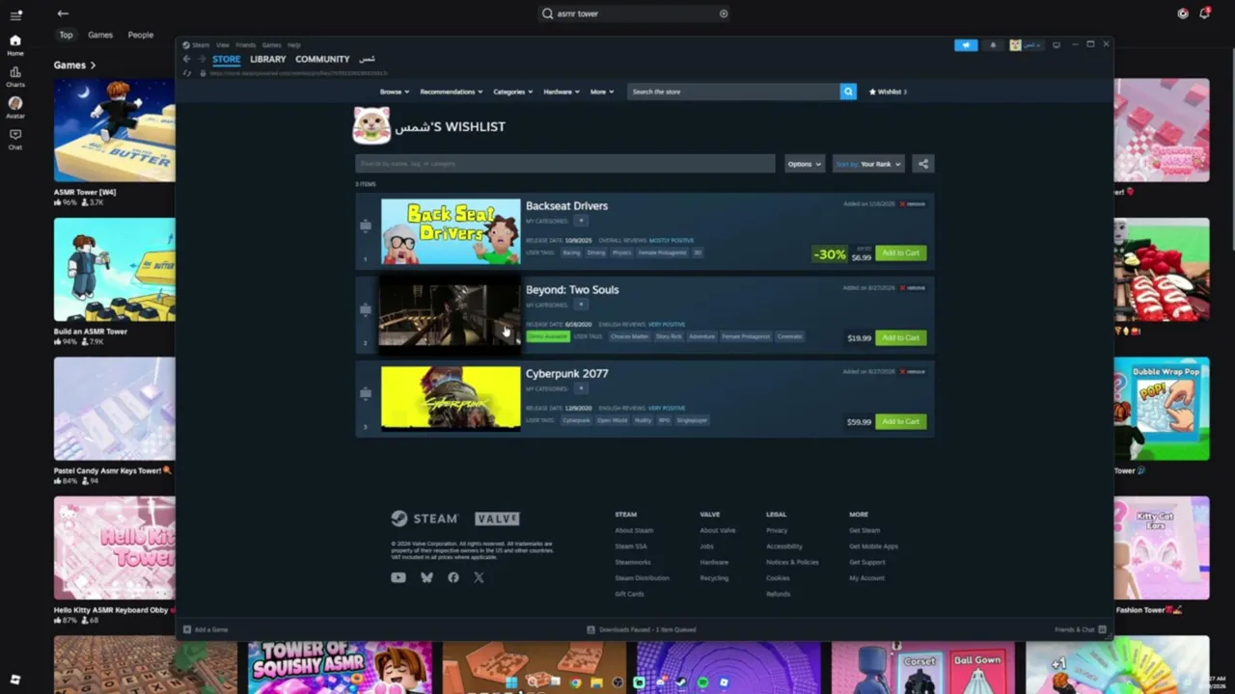The image size is (1235, 694).
Task: Remove Backseat Drivers from wishlist
Action: click(914, 204)
